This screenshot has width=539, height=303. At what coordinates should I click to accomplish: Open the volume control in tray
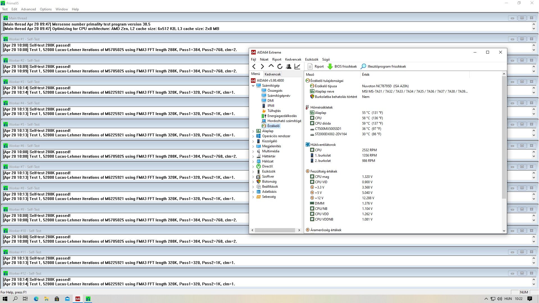[x=500, y=299]
